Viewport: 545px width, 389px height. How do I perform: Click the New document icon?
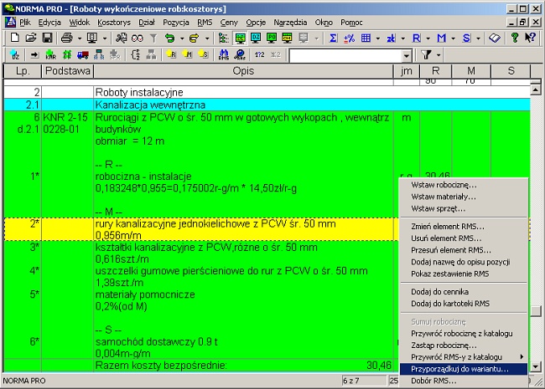click(15, 38)
